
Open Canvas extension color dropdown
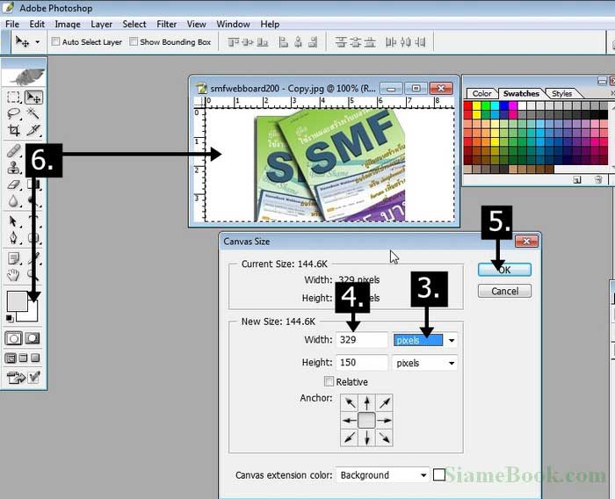click(x=383, y=475)
